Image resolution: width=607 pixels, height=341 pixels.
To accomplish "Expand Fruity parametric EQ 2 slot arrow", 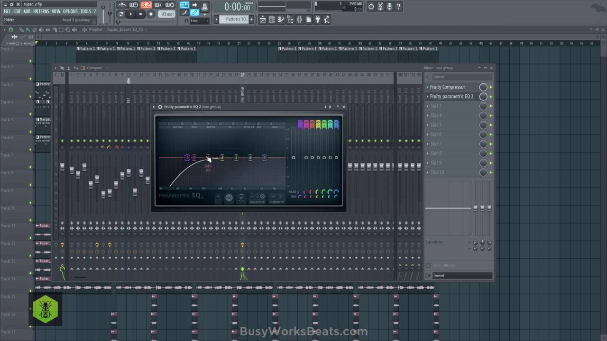I will pyautogui.click(x=427, y=97).
